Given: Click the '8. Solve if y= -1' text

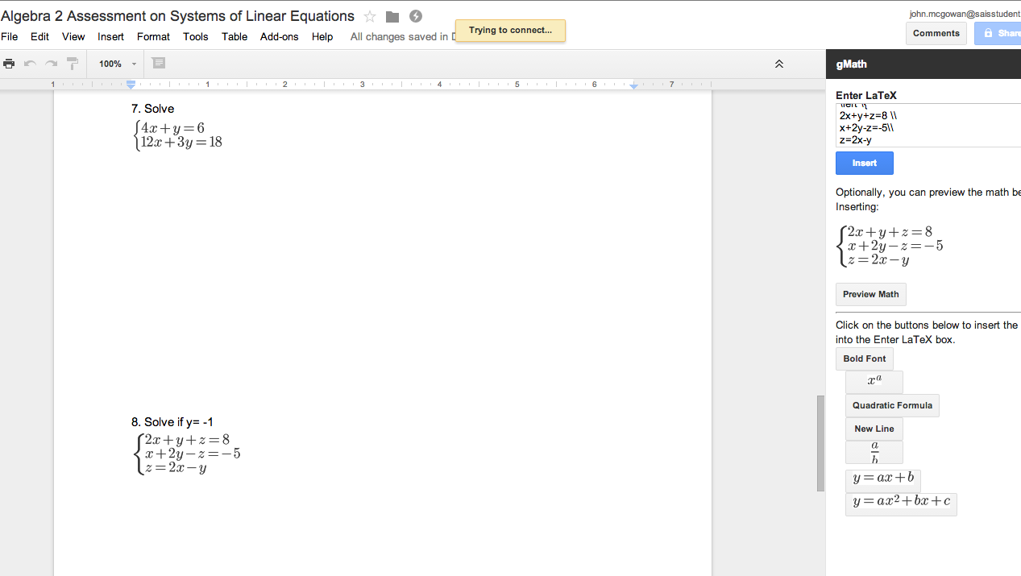Looking at the screenshot, I should click(x=172, y=422).
